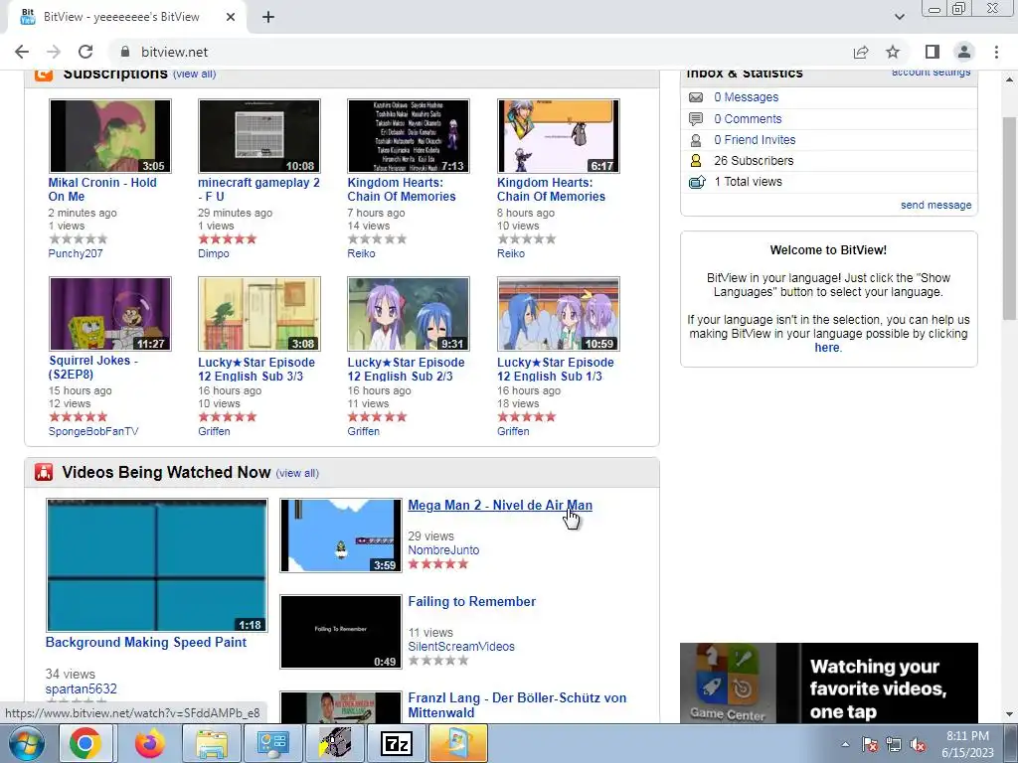Open the Windows Start button
The width and height of the screenshot is (1018, 763).
click(27, 743)
